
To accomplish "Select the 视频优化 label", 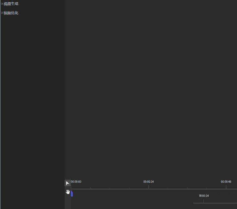I will pos(11,13).
